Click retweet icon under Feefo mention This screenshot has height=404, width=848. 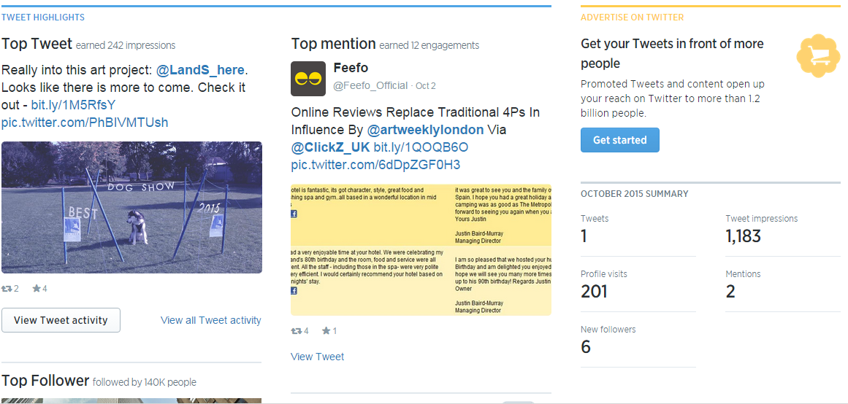[x=297, y=331]
